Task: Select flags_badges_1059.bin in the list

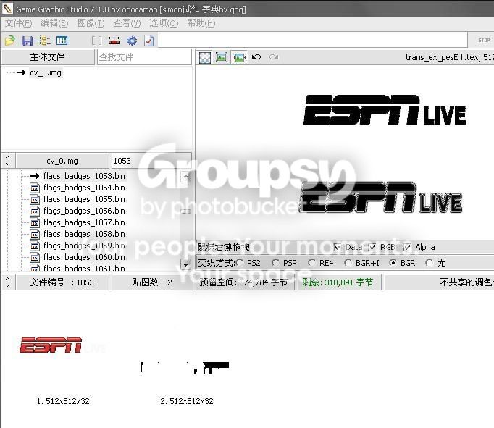Action: click(84, 246)
